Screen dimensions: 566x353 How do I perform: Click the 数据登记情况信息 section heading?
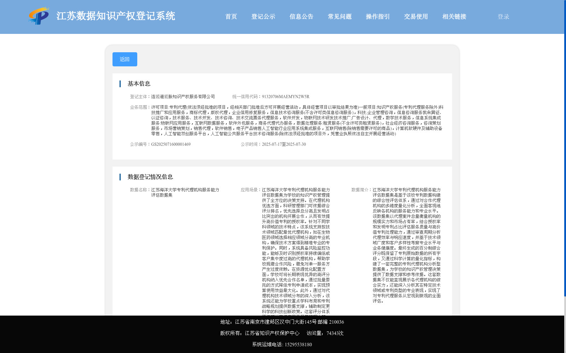click(x=150, y=177)
